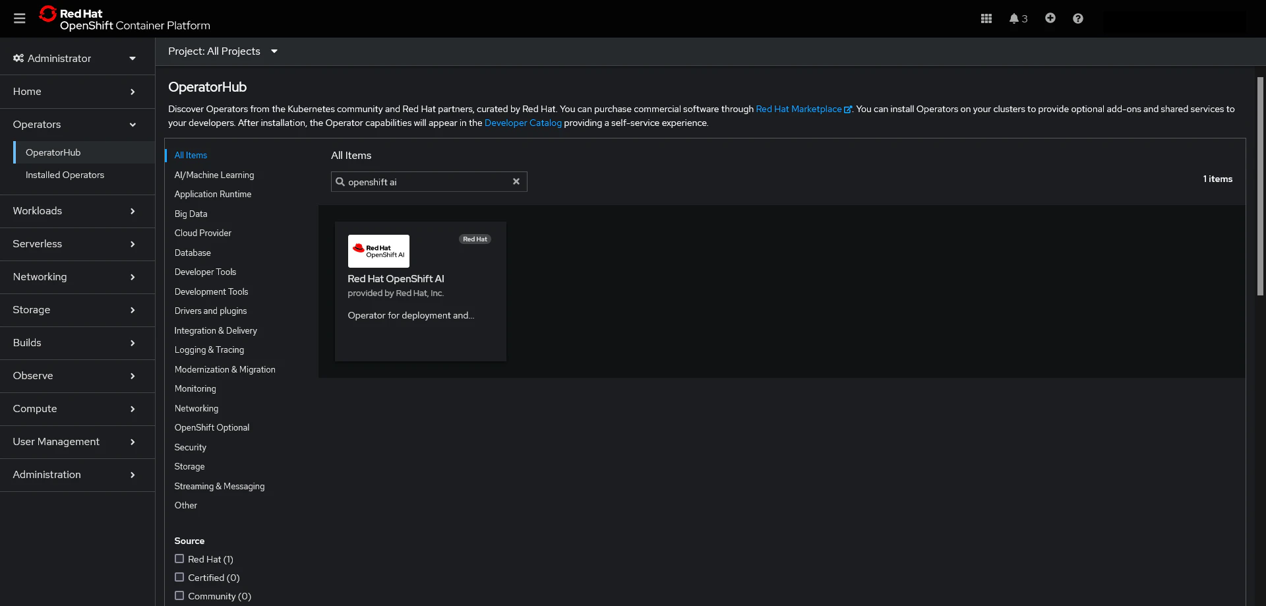
Task: Open Installed Operators in sidebar
Action: (x=84, y=175)
